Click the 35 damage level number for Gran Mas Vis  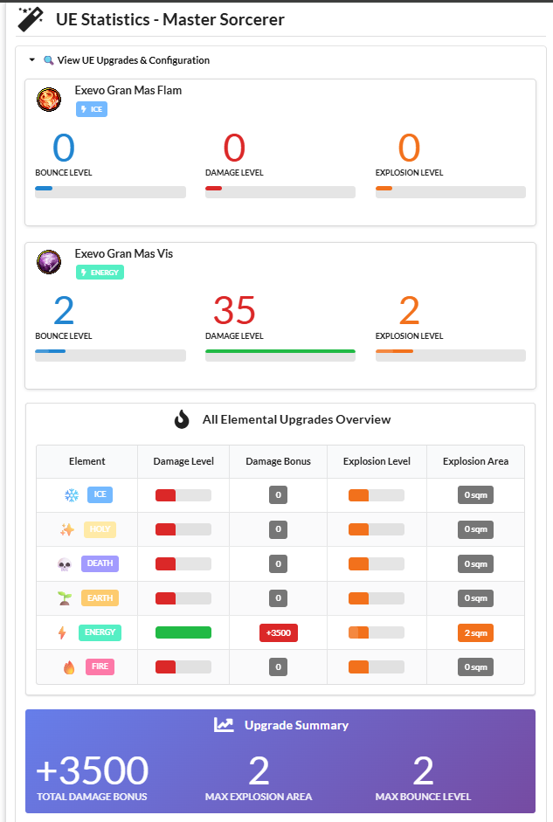coord(234,310)
